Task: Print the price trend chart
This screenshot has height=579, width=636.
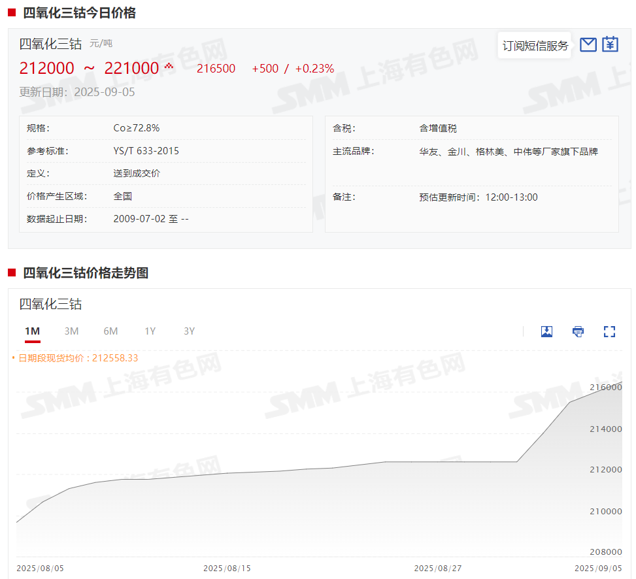Action: pyautogui.click(x=578, y=331)
